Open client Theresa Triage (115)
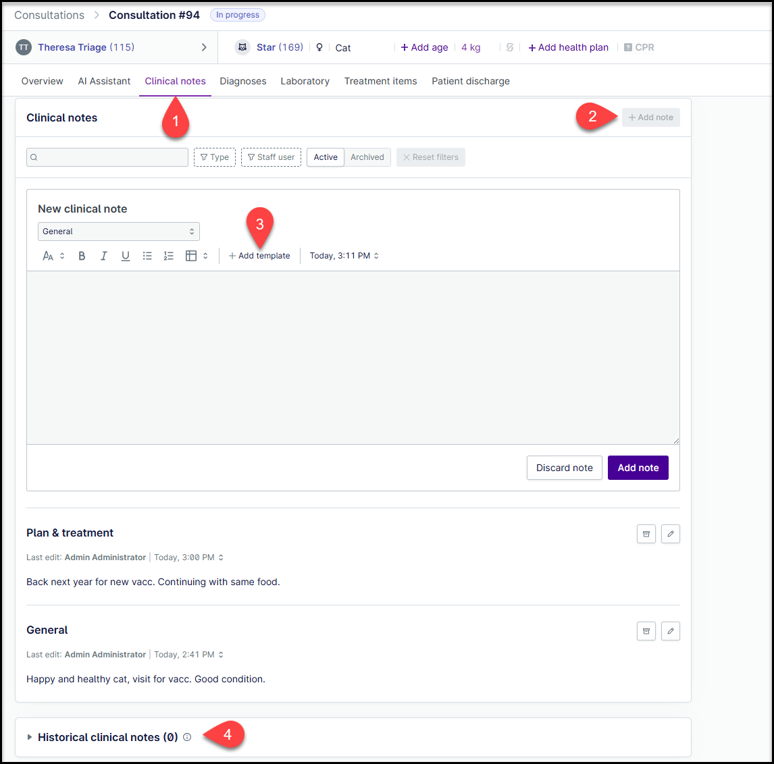774x764 pixels. click(86, 47)
